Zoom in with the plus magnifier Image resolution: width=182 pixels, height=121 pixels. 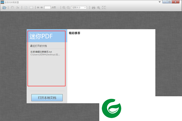[x=64, y=8]
